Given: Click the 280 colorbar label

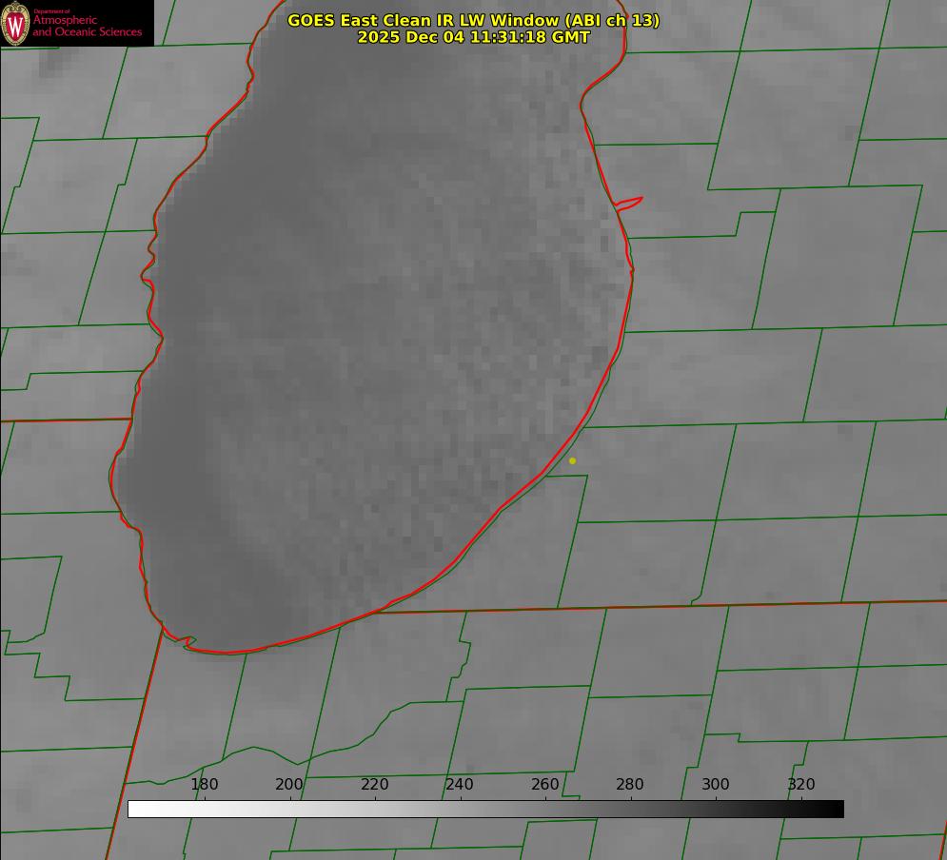Looking at the screenshot, I should [x=630, y=784].
